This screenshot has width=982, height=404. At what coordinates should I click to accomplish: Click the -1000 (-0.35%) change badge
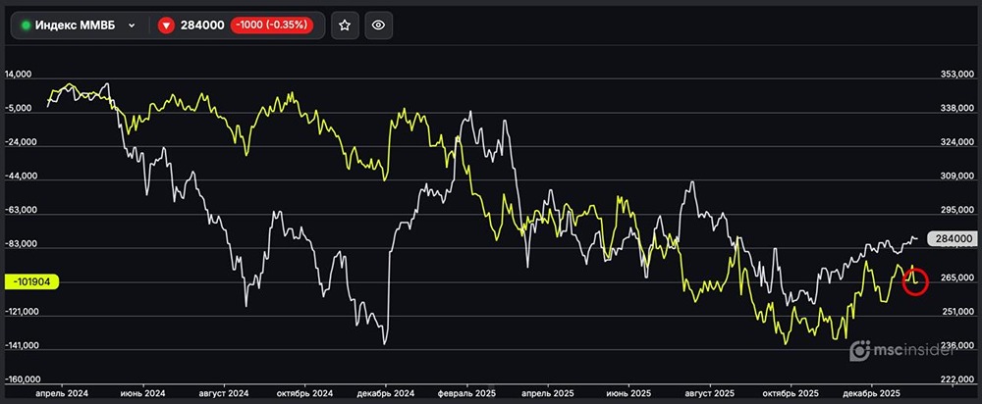(x=272, y=25)
